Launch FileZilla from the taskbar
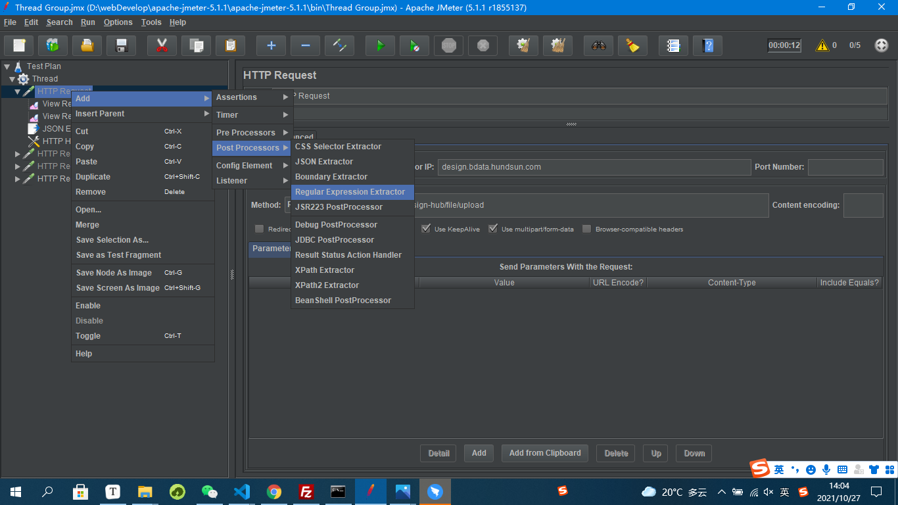This screenshot has height=505, width=898. [306, 491]
